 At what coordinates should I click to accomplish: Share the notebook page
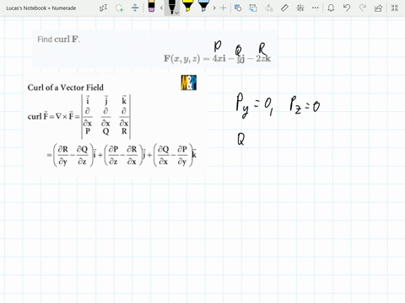[x=379, y=8]
